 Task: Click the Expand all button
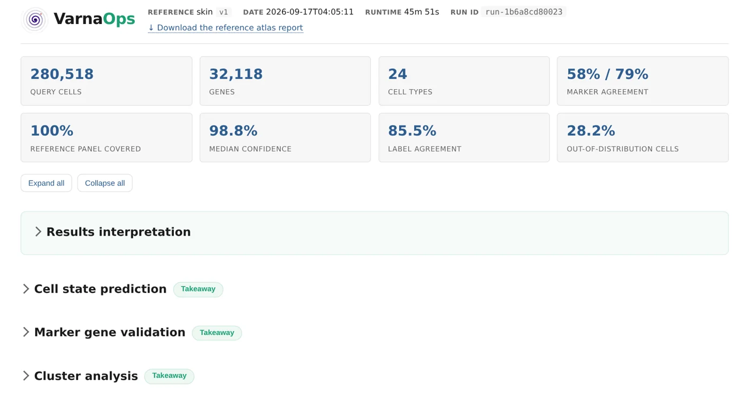click(x=46, y=183)
